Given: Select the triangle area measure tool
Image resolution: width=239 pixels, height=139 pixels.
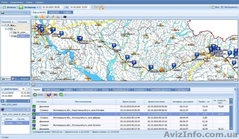Looking at the screenshot, I should click(x=58, y=17).
